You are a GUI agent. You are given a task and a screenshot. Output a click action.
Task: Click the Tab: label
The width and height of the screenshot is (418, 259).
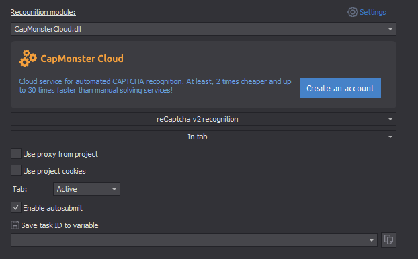pos(19,189)
